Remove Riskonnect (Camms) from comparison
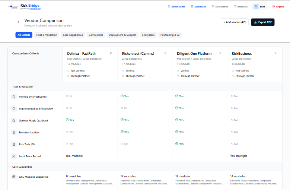This screenshot has width=290, height=190. click(166, 53)
